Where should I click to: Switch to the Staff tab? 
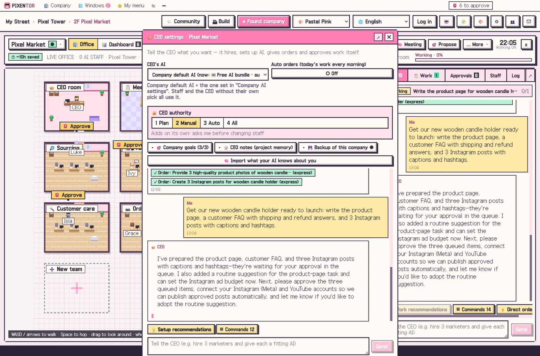(x=495, y=76)
